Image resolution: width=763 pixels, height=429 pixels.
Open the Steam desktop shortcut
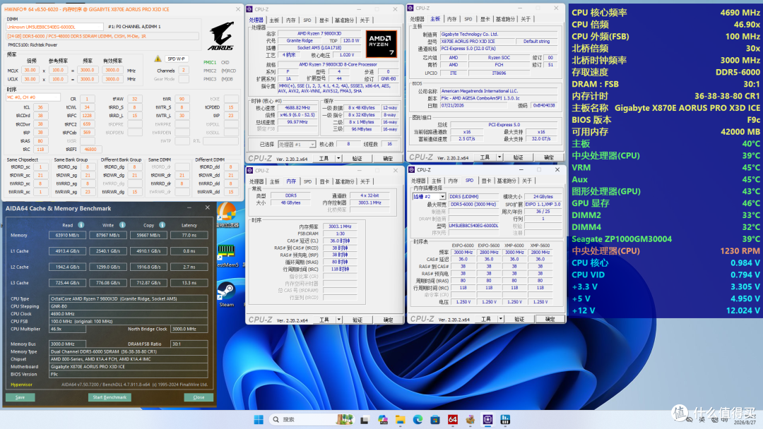[x=226, y=294]
